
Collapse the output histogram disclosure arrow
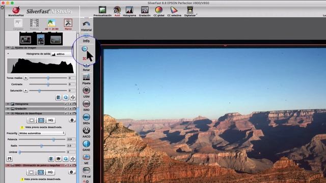(x=8, y=54)
